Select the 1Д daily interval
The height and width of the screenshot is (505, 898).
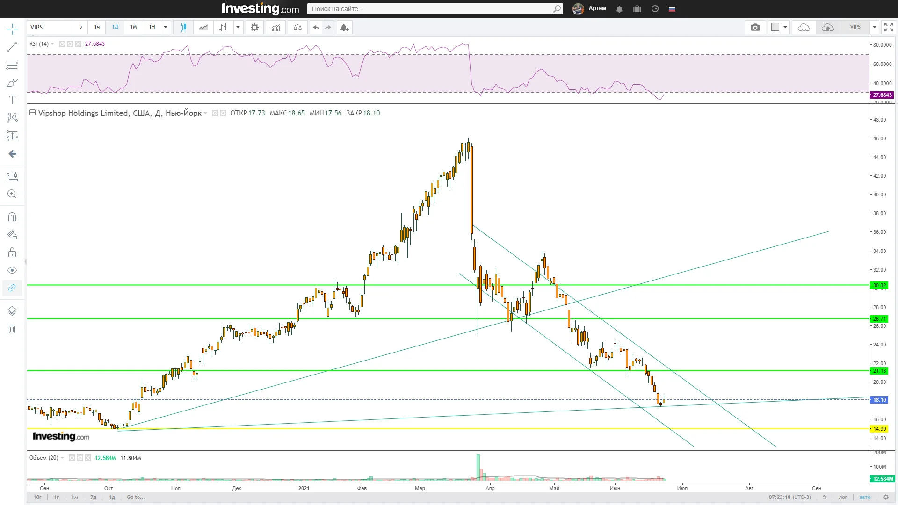pos(115,27)
